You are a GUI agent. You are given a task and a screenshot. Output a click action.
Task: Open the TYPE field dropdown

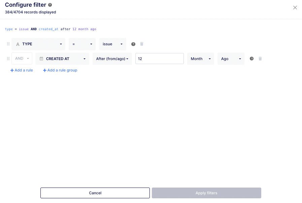click(39, 44)
